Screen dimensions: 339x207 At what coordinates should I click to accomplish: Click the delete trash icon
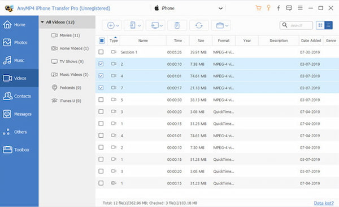177,25
